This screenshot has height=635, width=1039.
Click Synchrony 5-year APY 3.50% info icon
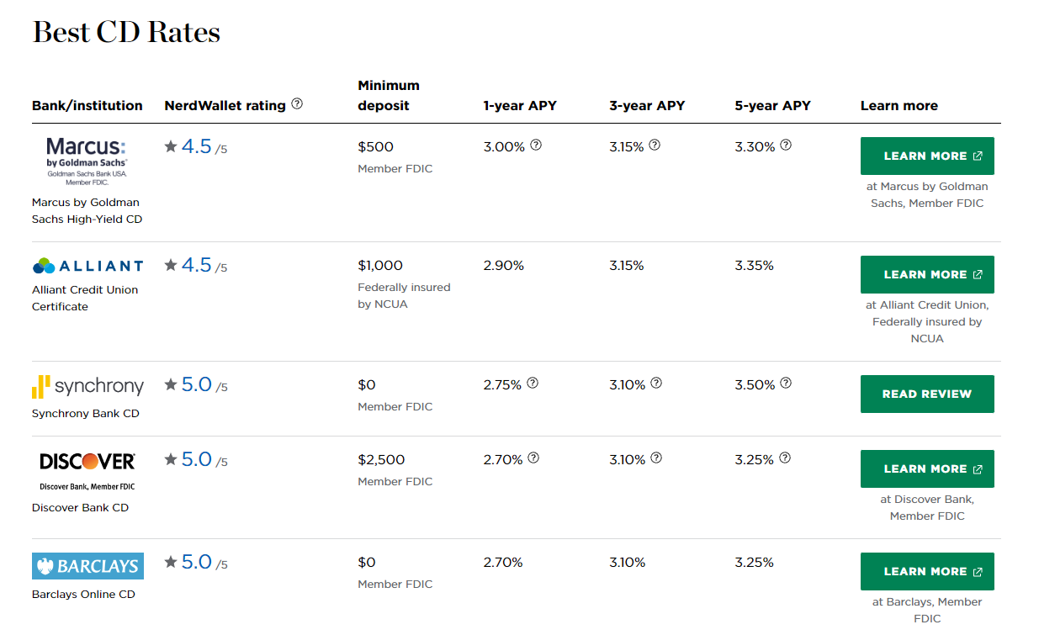786,384
